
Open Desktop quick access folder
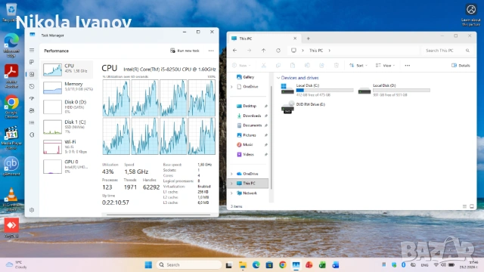pyautogui.click(x=247, y=106)
